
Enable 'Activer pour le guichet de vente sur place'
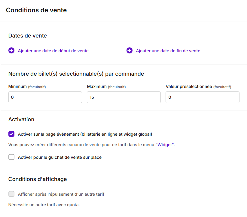11,157
